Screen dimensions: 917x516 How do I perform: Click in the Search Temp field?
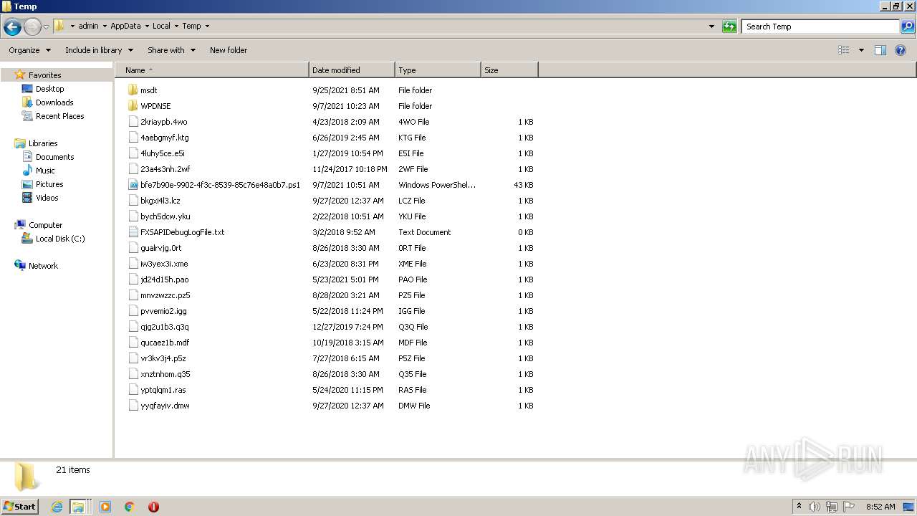click(820, 27)
